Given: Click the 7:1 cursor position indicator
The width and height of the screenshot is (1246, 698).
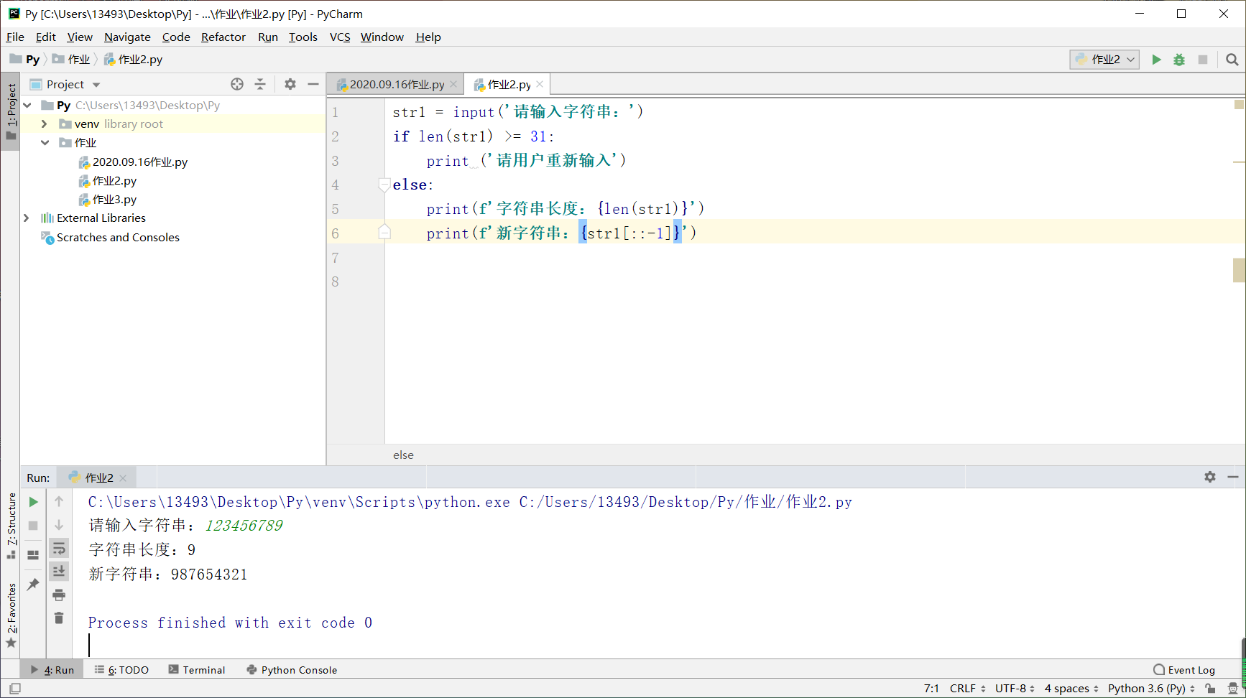Looking at the screenshot, I should (931, 689).
